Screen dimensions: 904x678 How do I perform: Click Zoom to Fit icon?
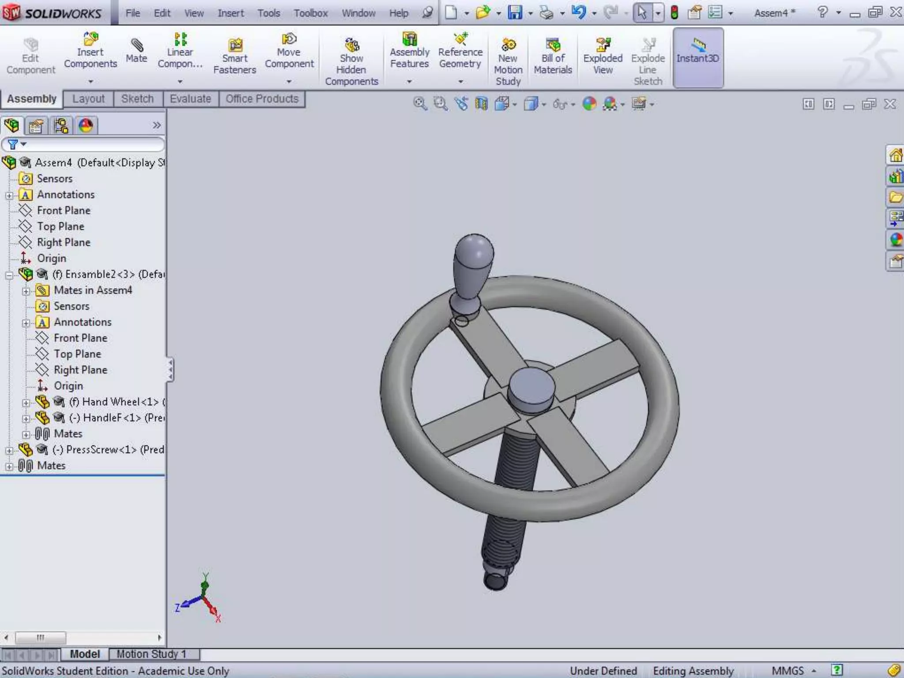pos(420,104)
